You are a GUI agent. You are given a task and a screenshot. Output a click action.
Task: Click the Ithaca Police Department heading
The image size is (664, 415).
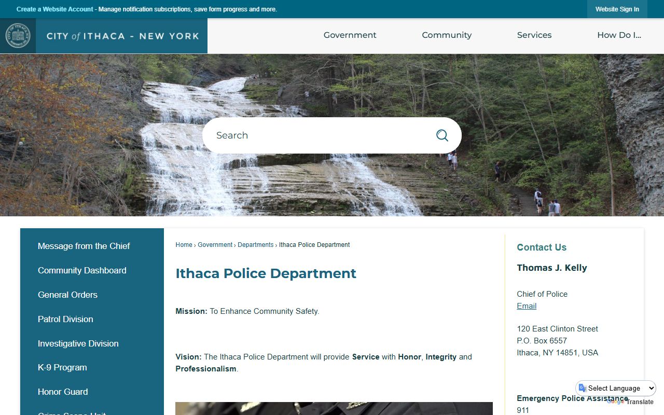click(266, 273)
